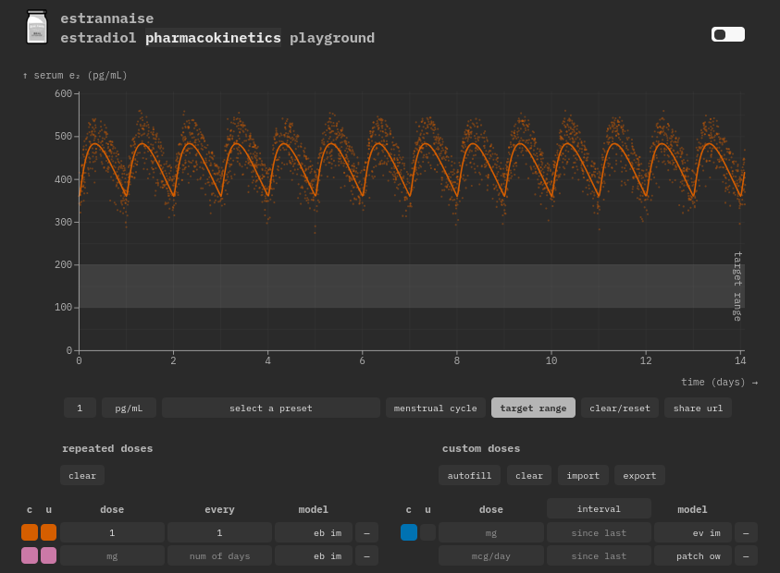The width and height of the screenshot is (780, 573).
Task: Click the num of days field
Action: (x=219, y=555)
